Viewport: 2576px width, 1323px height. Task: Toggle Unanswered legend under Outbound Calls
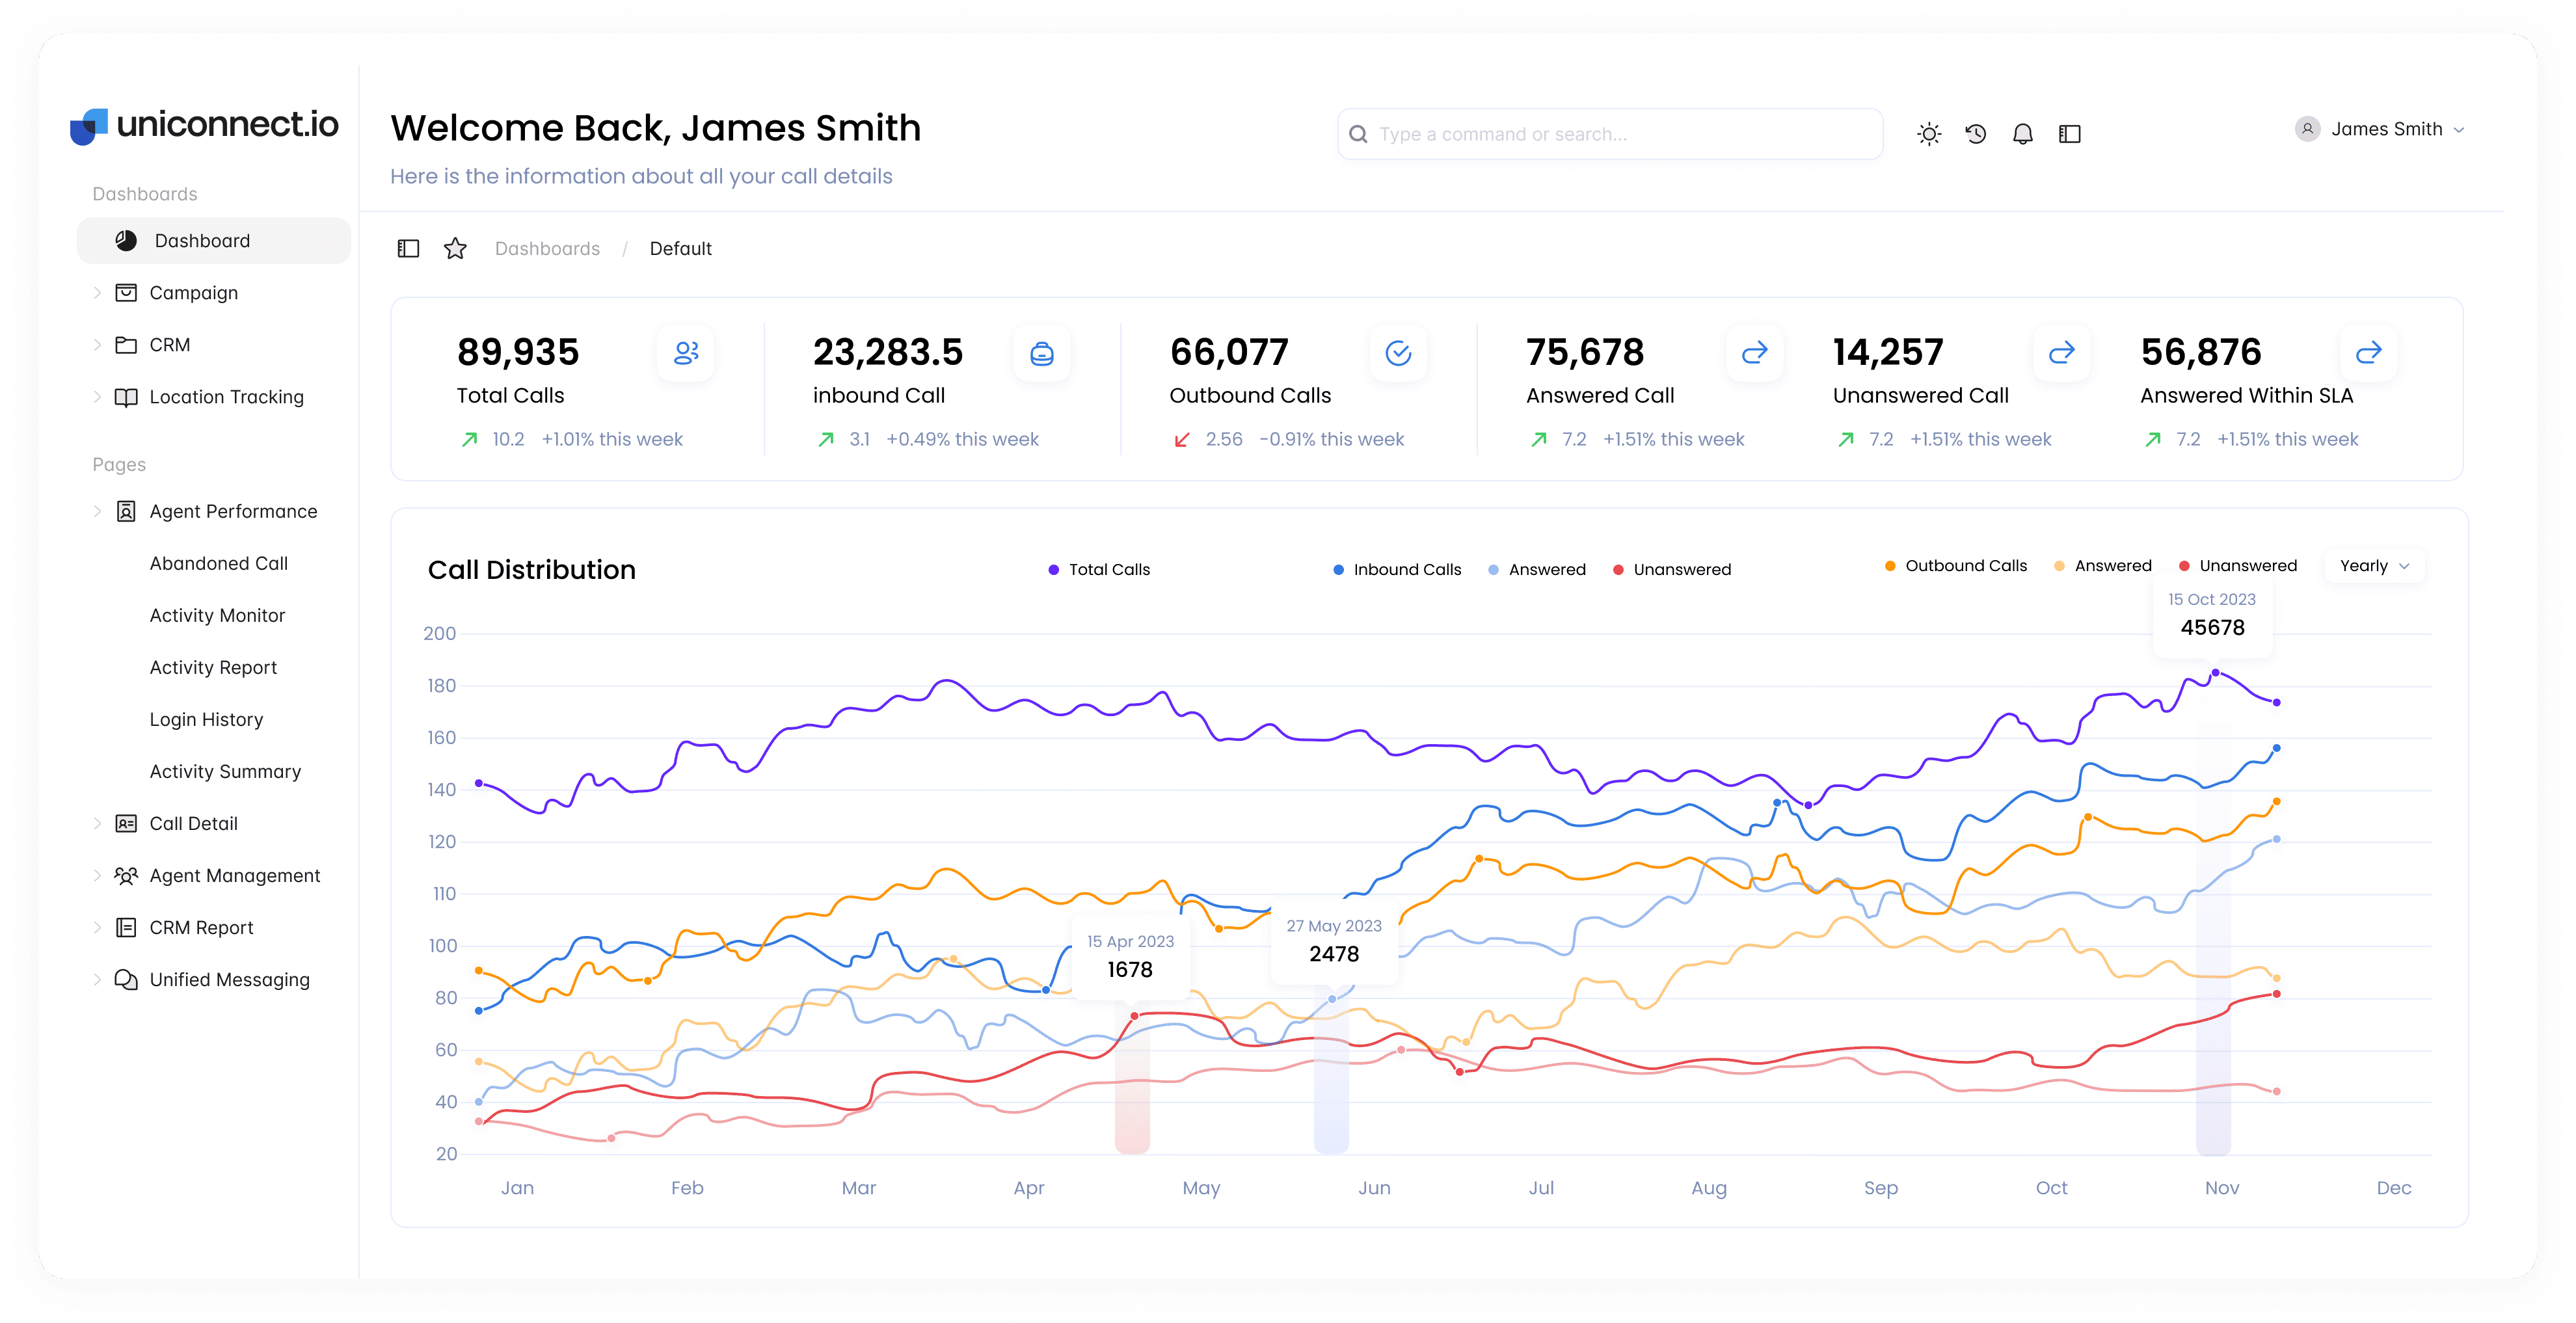tap(2238, 565)
